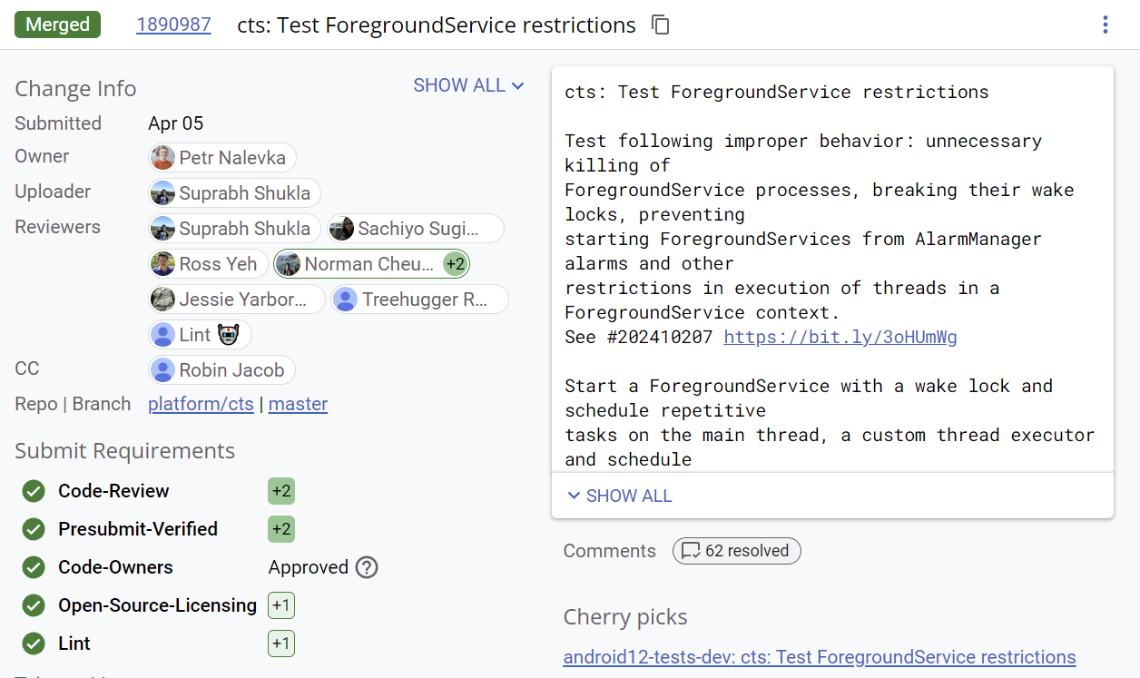Open the three-dot overflow menu
This screenshot has width=1140, height=678.
point(1106,25)
